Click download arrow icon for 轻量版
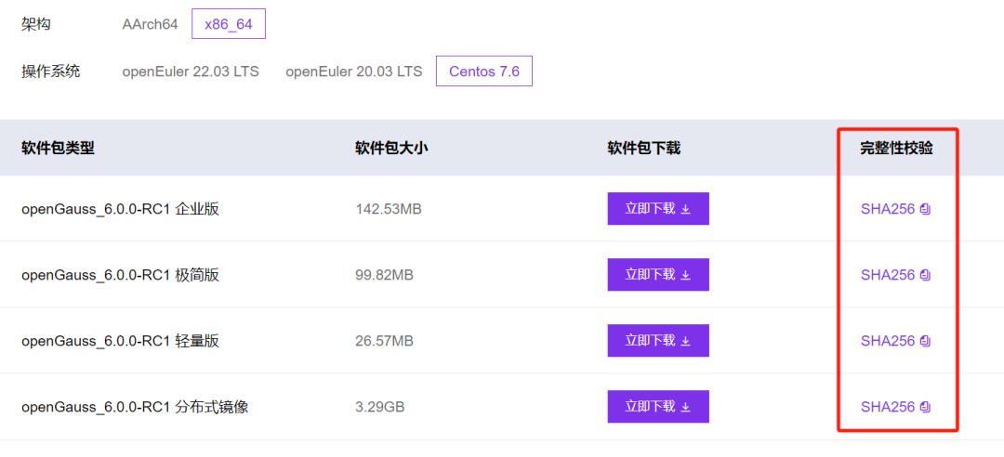The image size is (1004, 457). tap(686, 341)
